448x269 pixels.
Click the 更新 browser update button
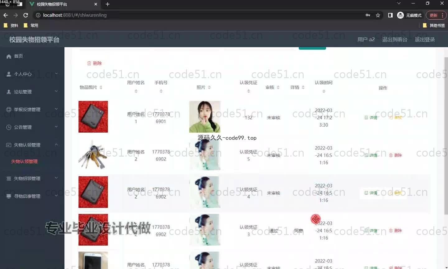pos(434,15)
